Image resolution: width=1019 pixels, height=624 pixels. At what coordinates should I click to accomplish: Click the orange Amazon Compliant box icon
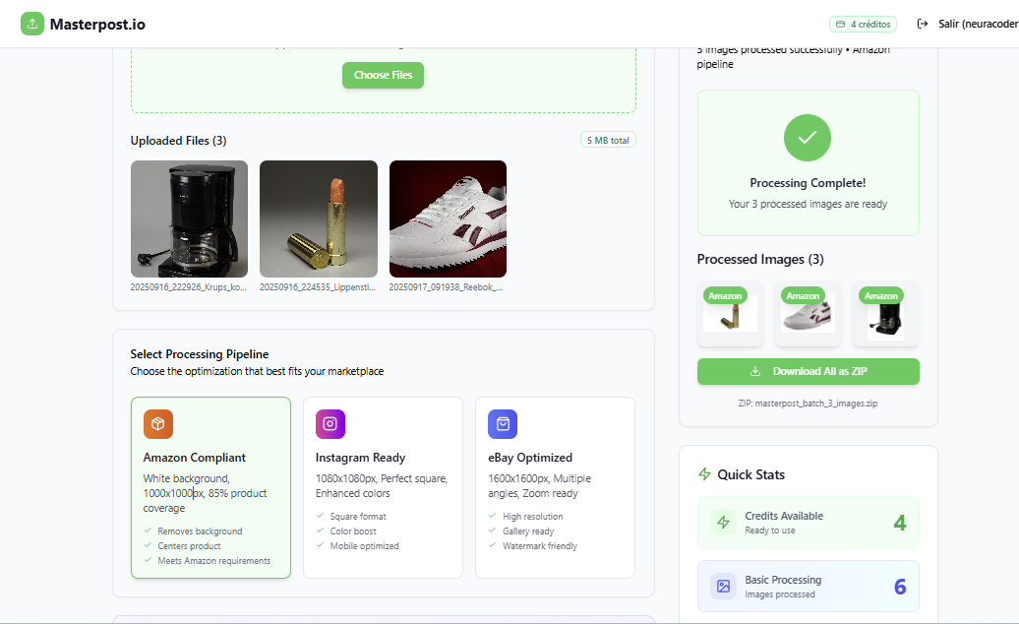tap(157, 424)
